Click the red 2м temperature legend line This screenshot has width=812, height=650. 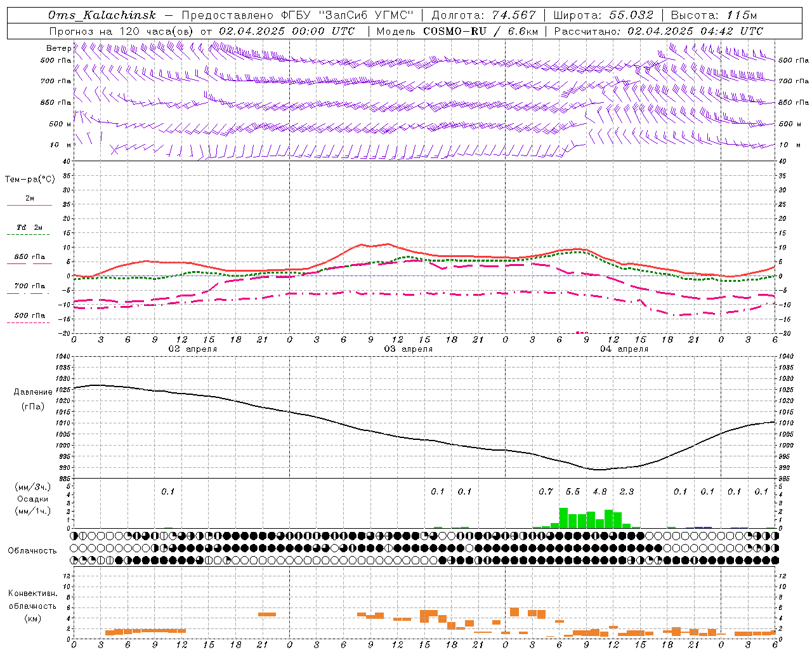(29, 205)
